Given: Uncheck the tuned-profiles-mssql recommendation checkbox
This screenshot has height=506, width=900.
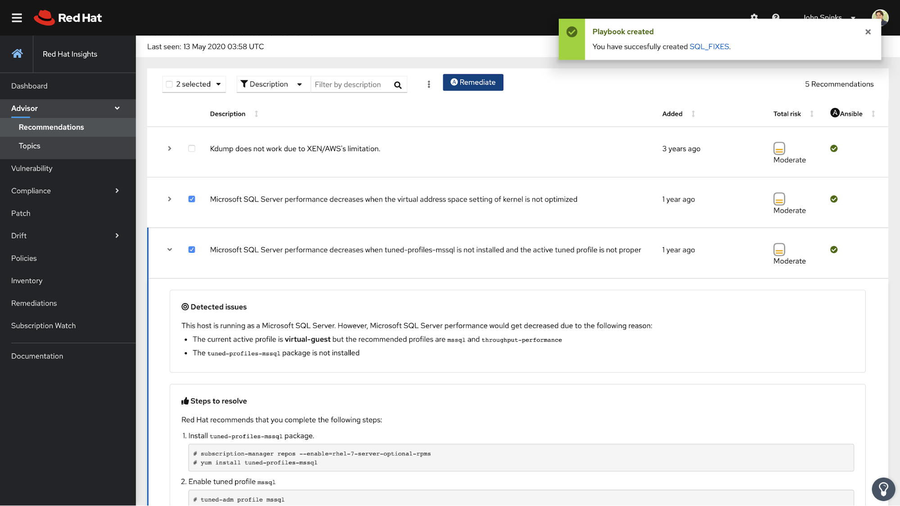Looking at the screenshot, I should 192,250.
